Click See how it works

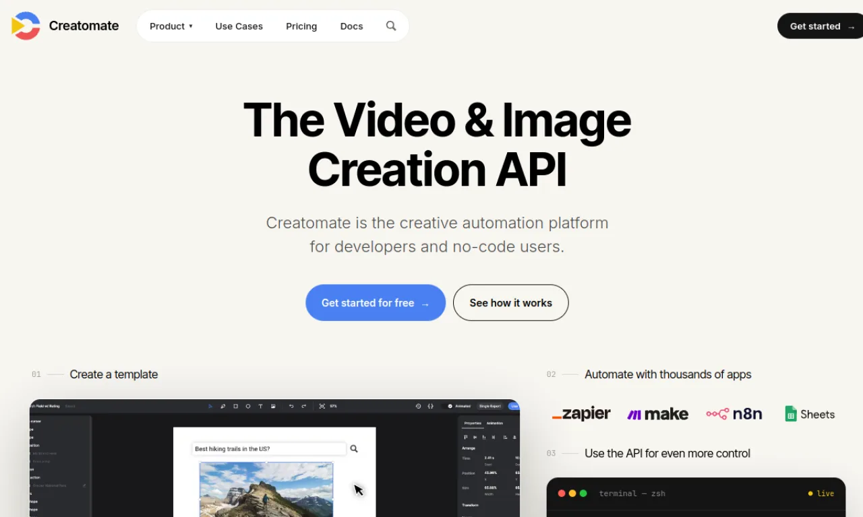click(510, 303)
